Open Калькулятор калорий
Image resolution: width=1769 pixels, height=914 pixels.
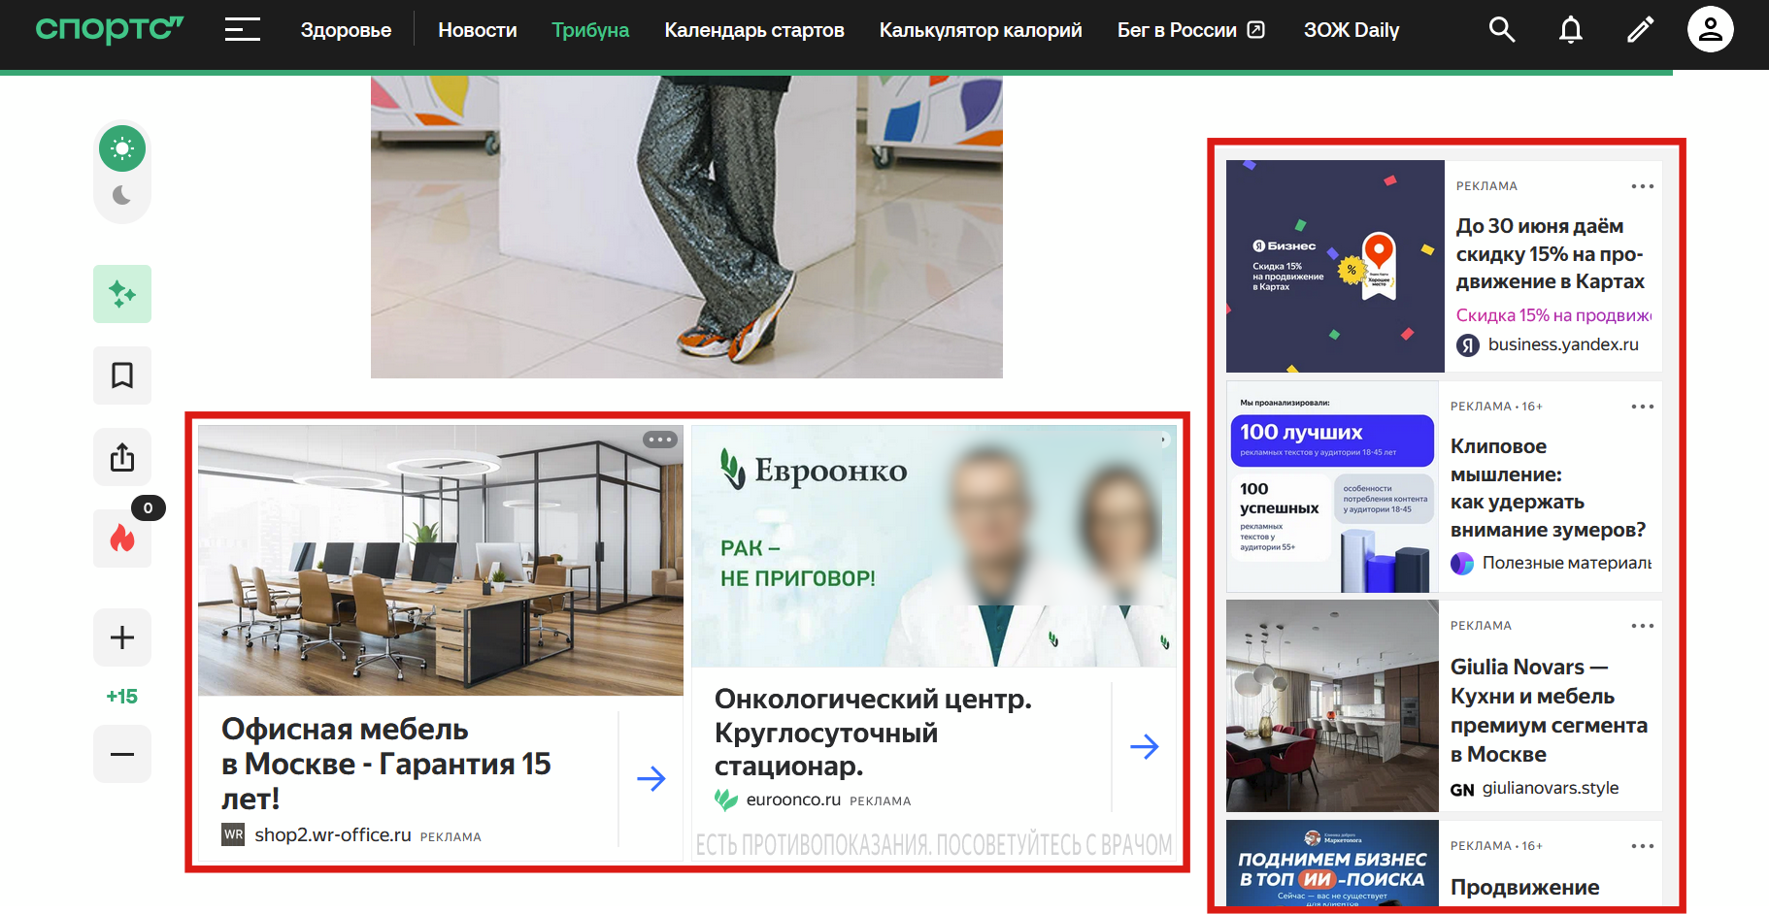tap(981, 29)
